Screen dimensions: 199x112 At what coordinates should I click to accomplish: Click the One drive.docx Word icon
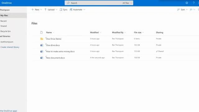pos(42,45)
